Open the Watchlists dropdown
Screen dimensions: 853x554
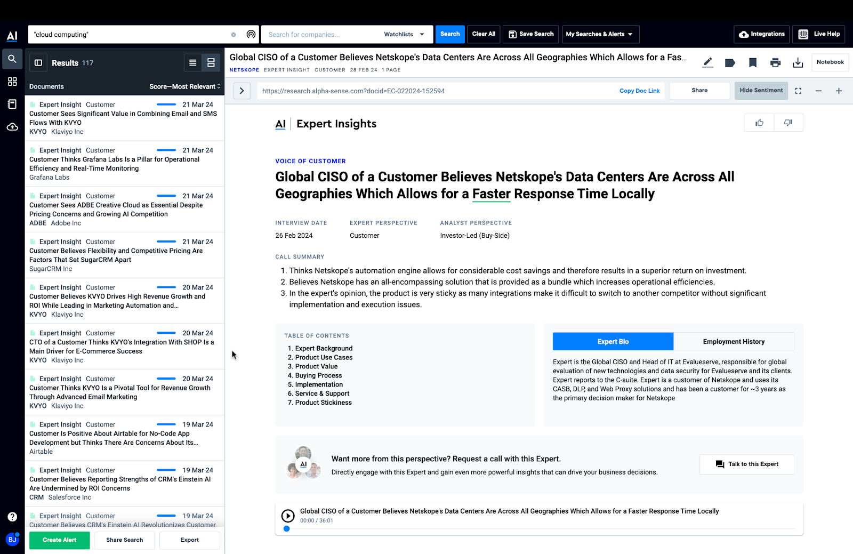(404, 35)
